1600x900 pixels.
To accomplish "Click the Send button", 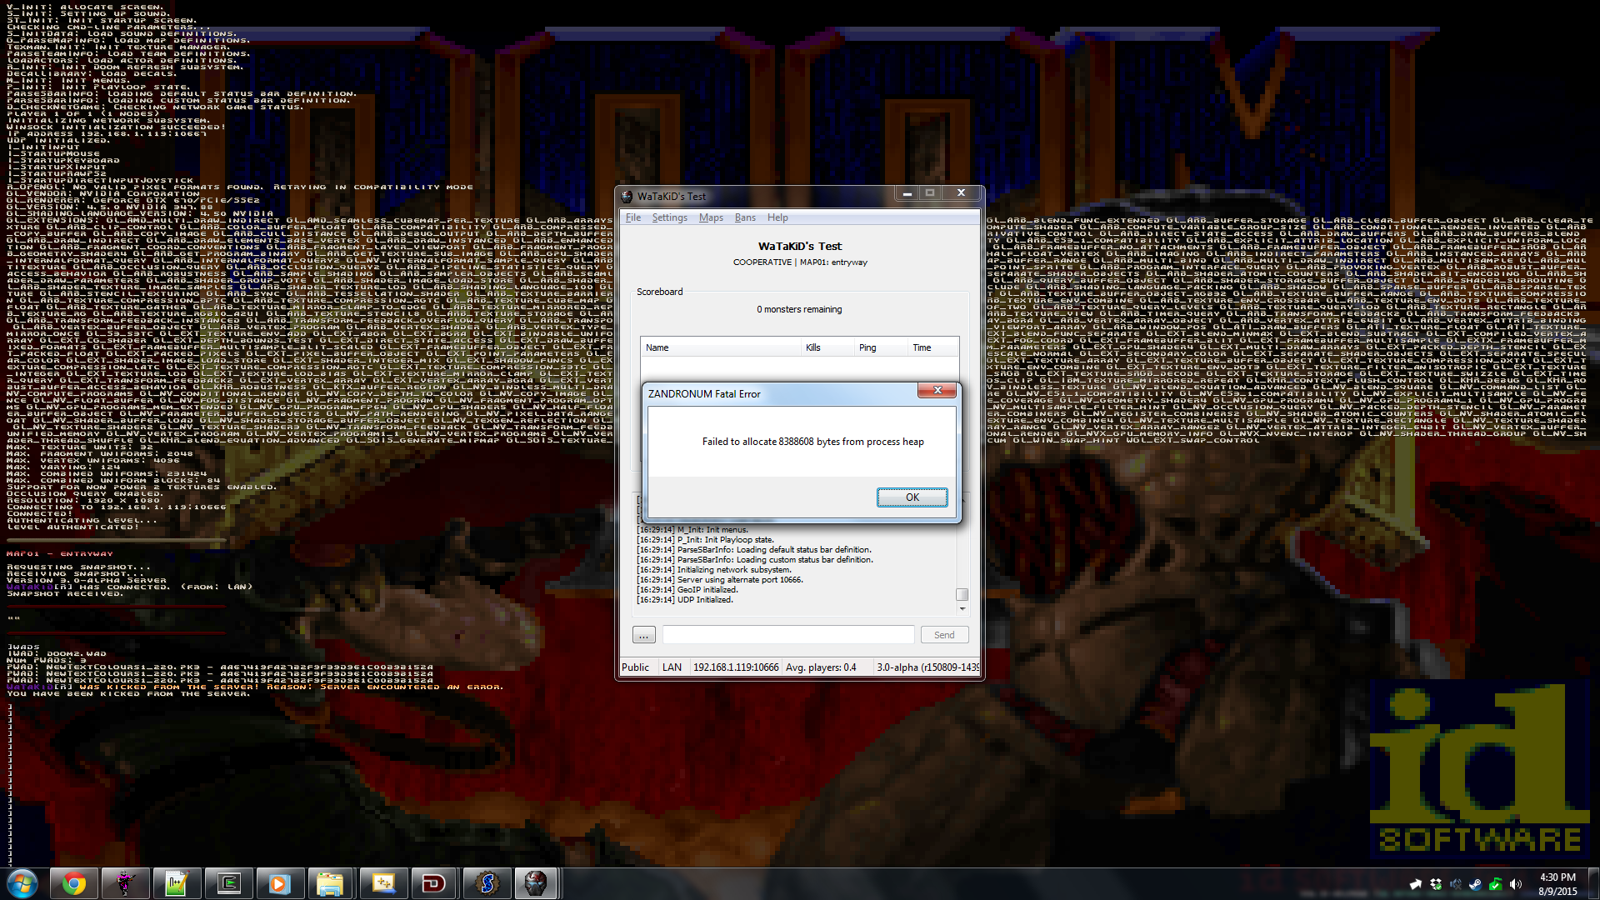I will [944, 635].
